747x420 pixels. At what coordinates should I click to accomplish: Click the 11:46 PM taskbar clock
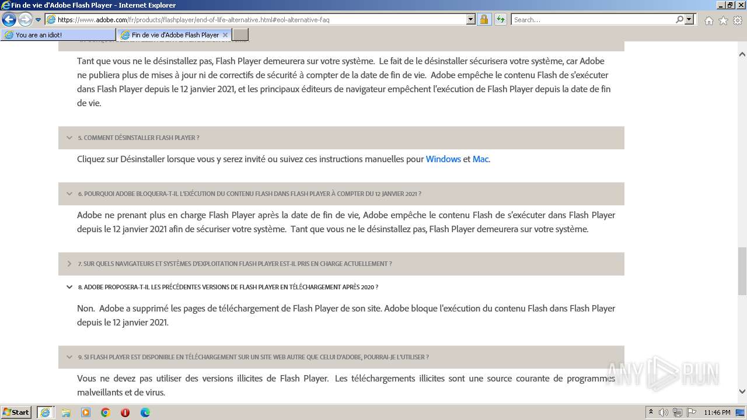(717, 412)
